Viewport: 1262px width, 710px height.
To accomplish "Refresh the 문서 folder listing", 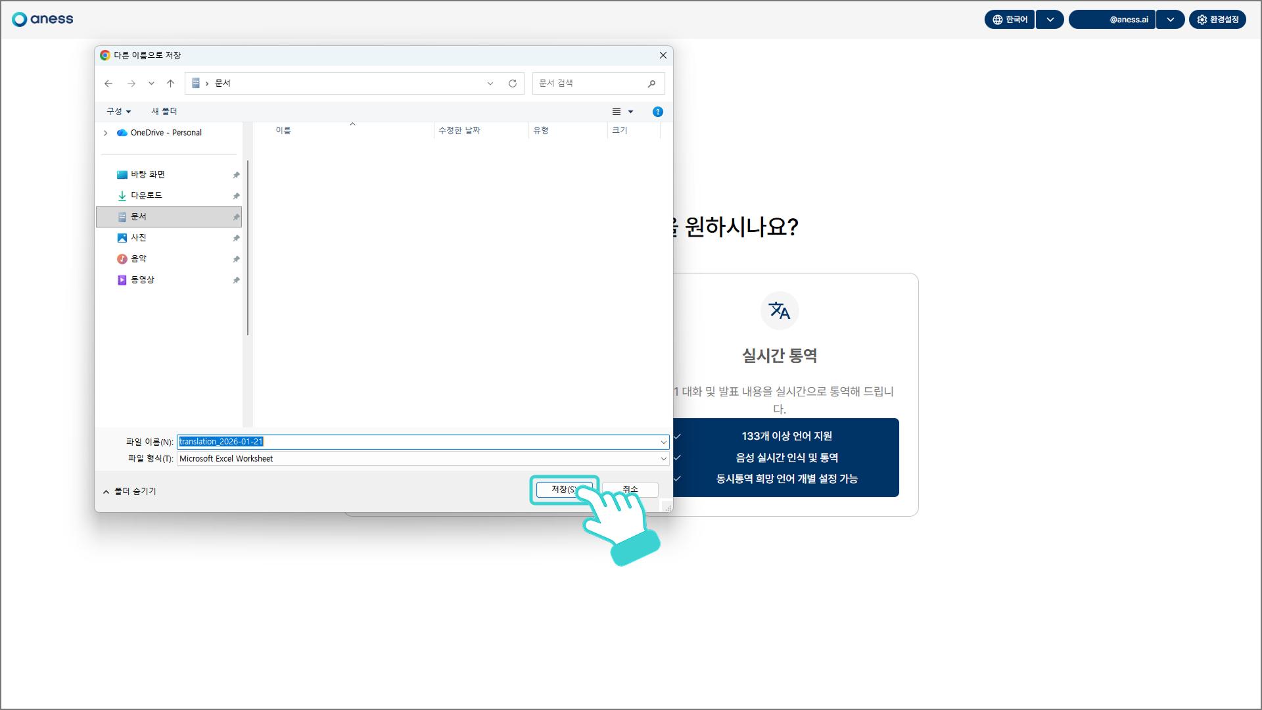I will coord(513,83).
